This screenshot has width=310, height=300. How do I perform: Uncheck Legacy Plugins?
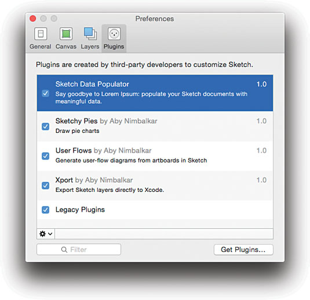click(x=45, y=210)
